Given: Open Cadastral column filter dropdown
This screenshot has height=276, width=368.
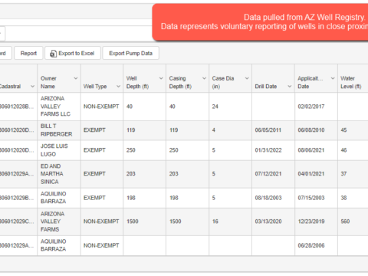Looking at the screenshot, I should tap(32, 87).
